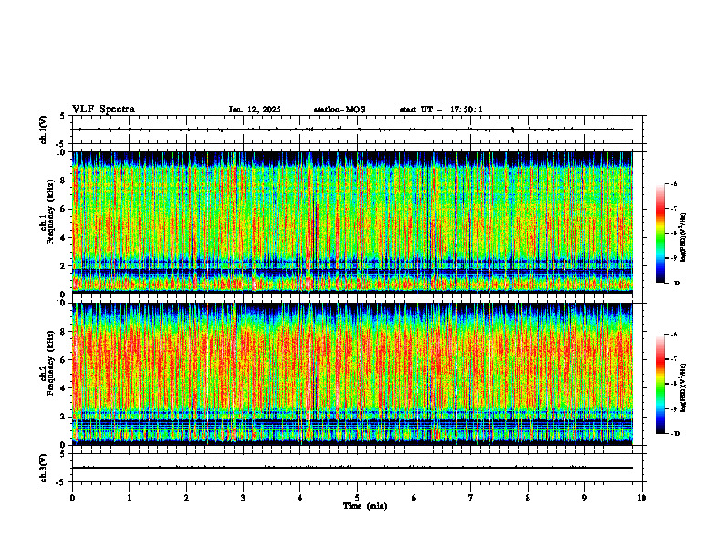Click the ch.3 waveform trace panel
This screenshot has width=723, height=558.
(357, 468)
